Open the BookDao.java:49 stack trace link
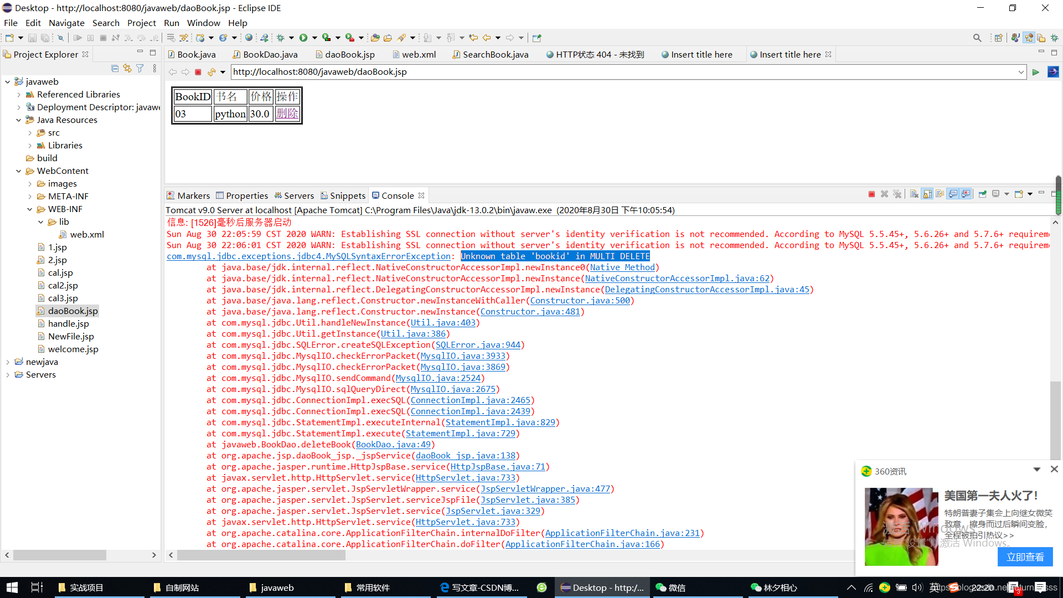This screenshot has height=598, width=1063. (393, 445)
